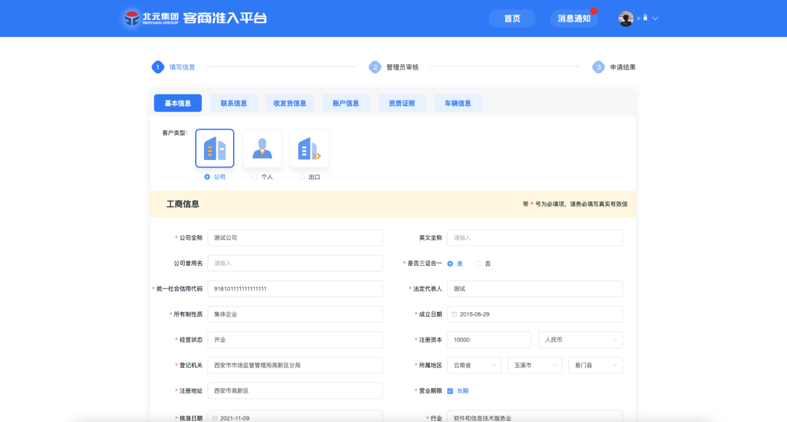Click step 2 管理员审核 circle icon
This screenshot has height=422, width=787.
(x=375, y=67)
